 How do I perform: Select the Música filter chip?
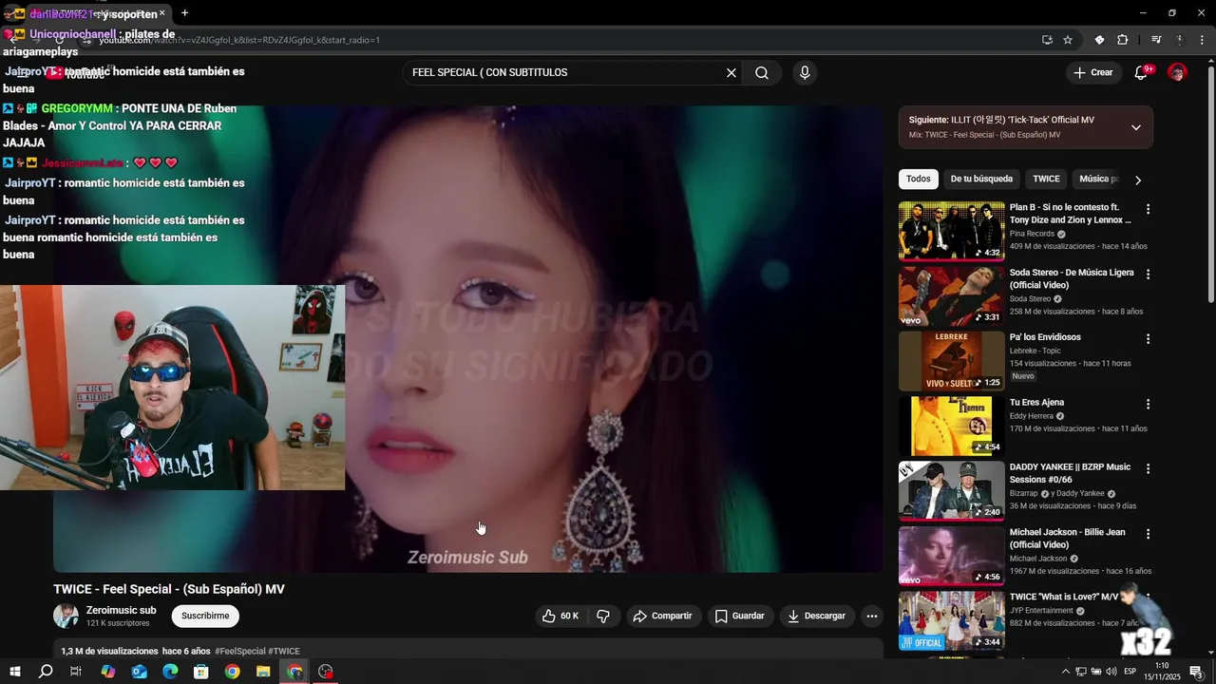point(1098,179)
